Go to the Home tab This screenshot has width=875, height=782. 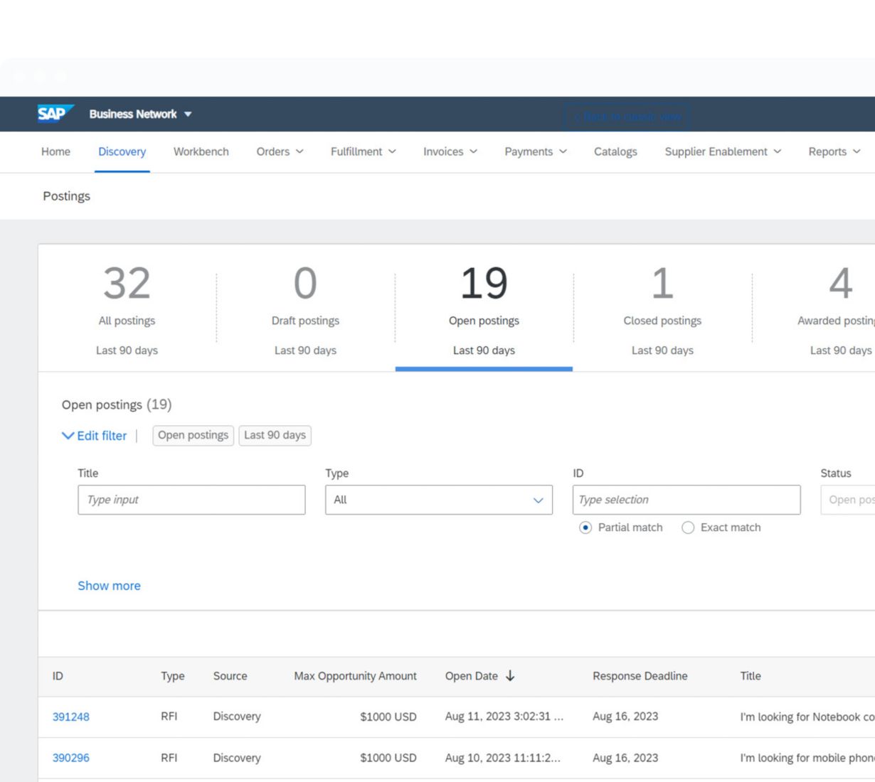point(55,151)
